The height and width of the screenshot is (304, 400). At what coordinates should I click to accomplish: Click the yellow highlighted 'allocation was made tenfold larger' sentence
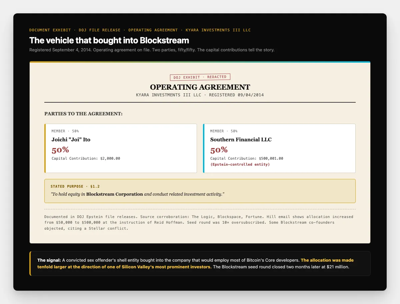pos(195,263)
